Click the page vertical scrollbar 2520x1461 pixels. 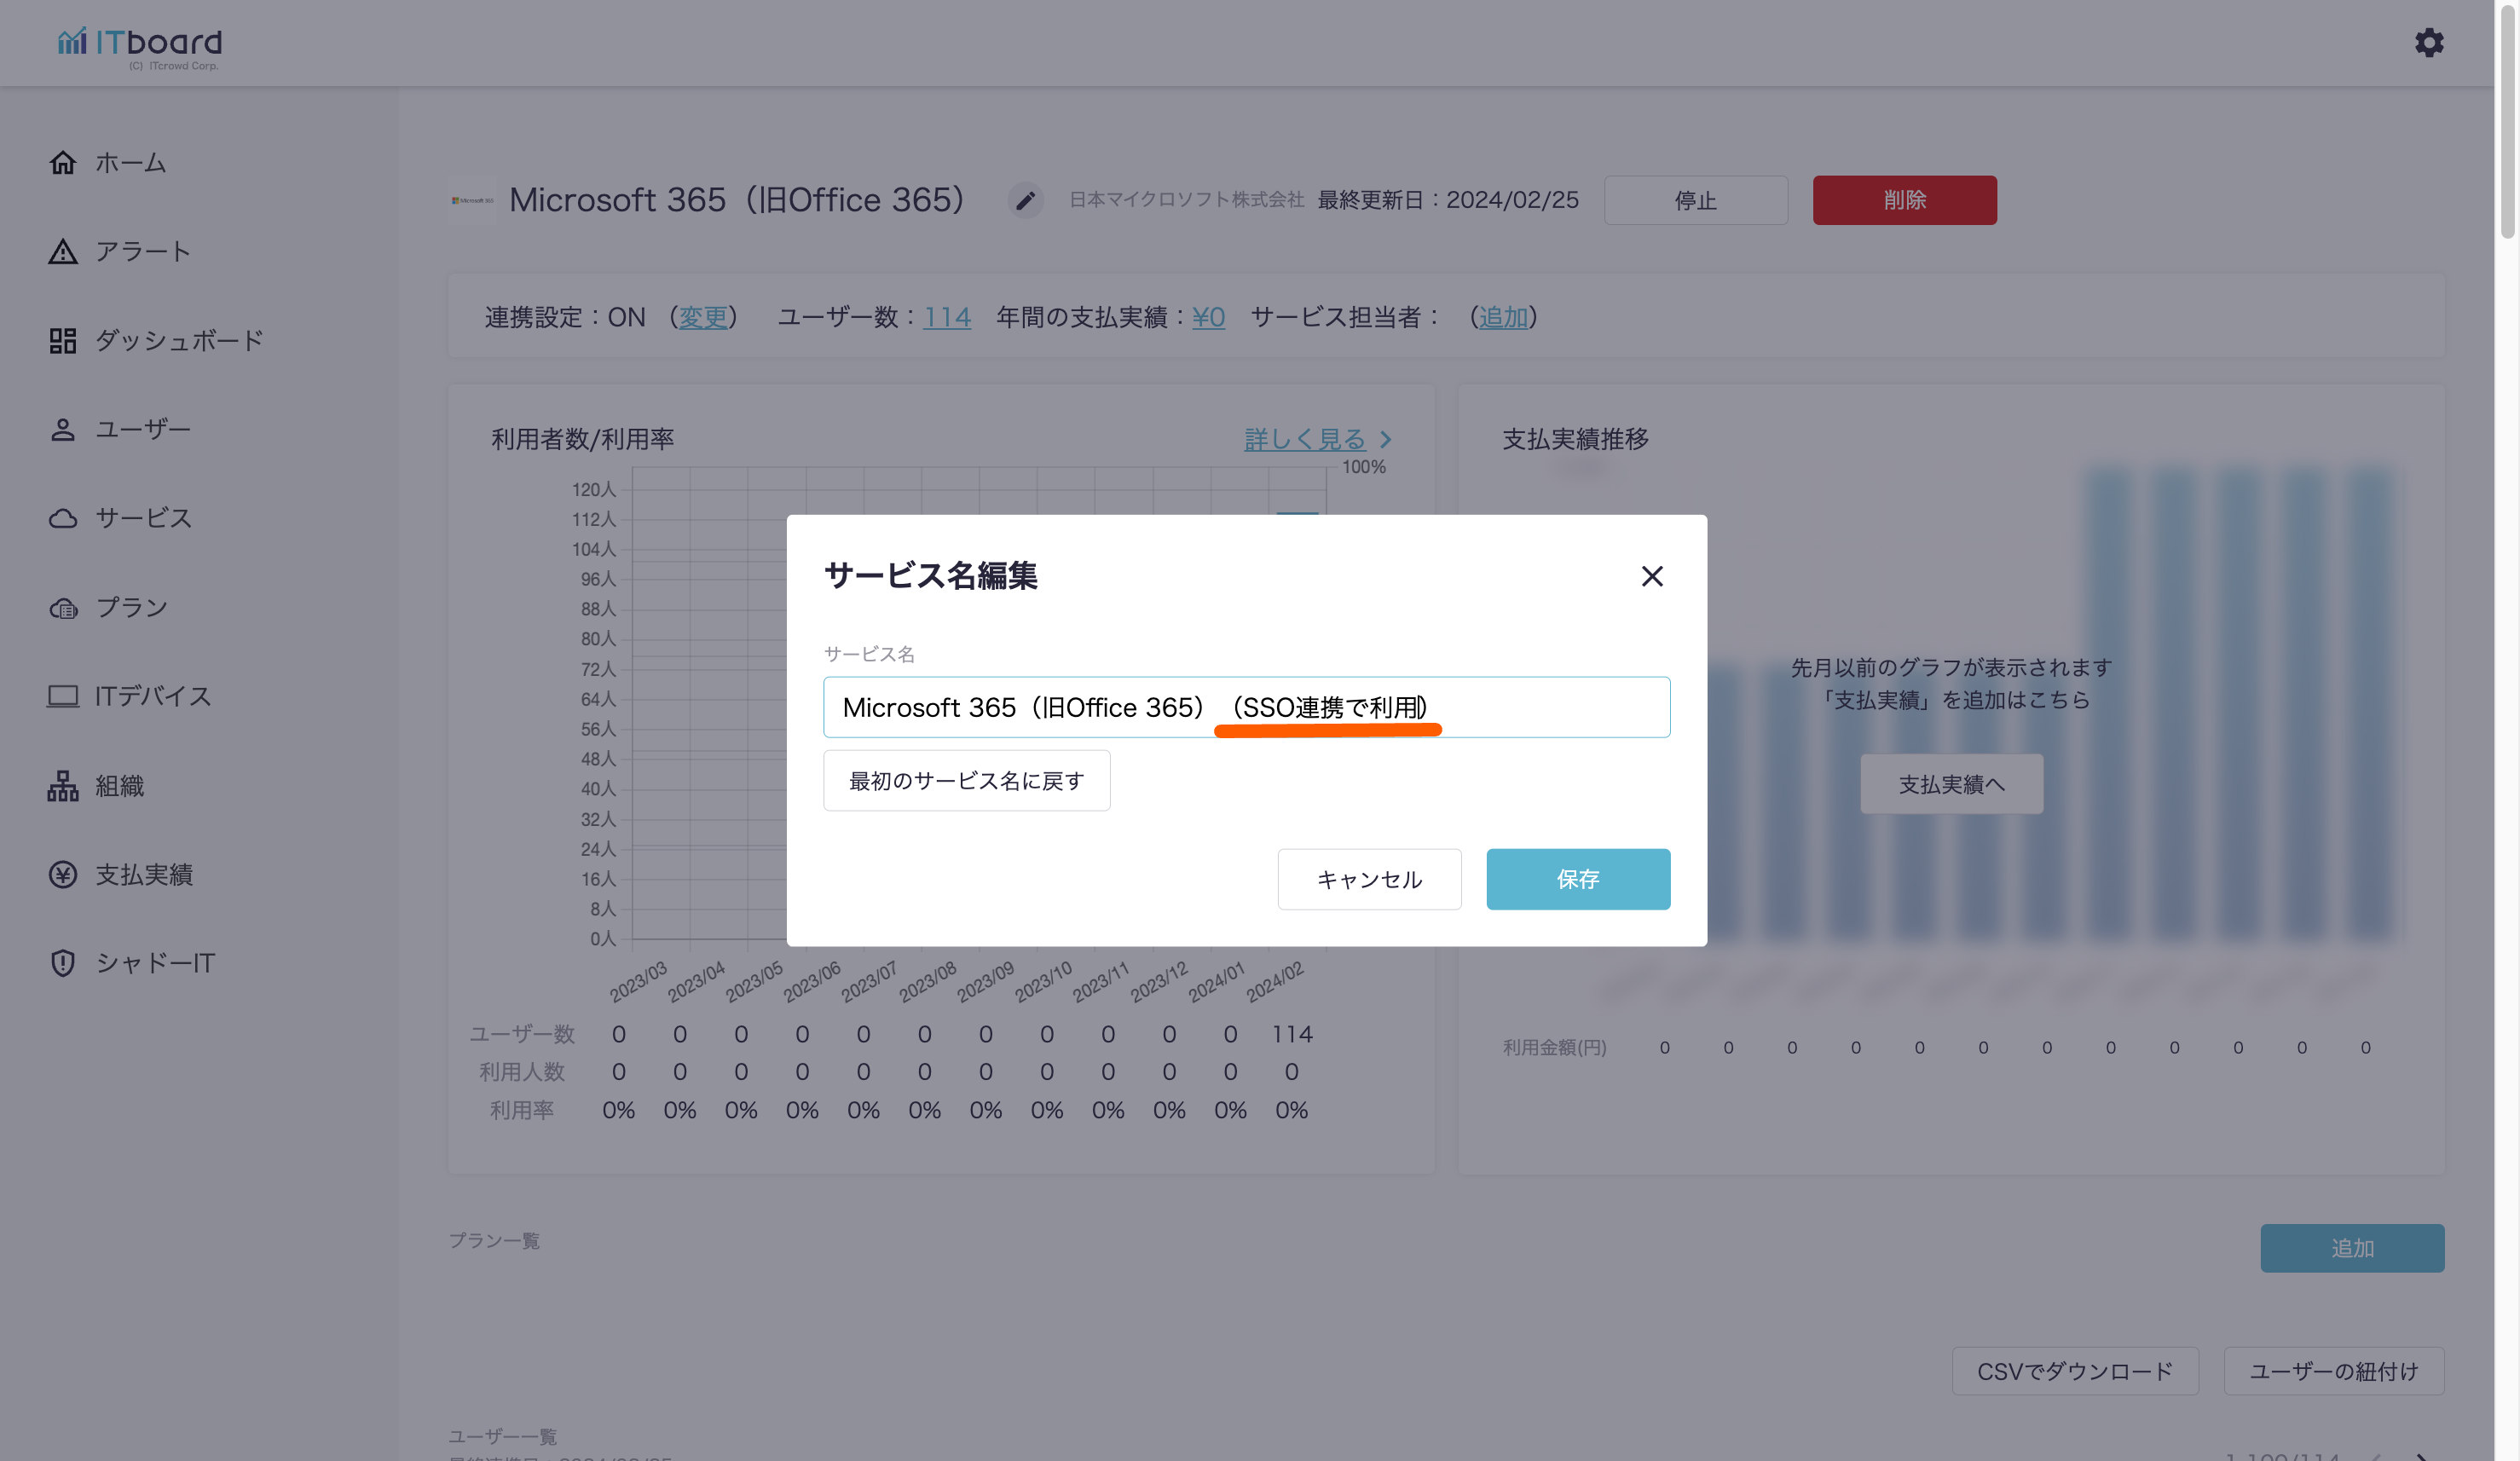coord(2506,120)
